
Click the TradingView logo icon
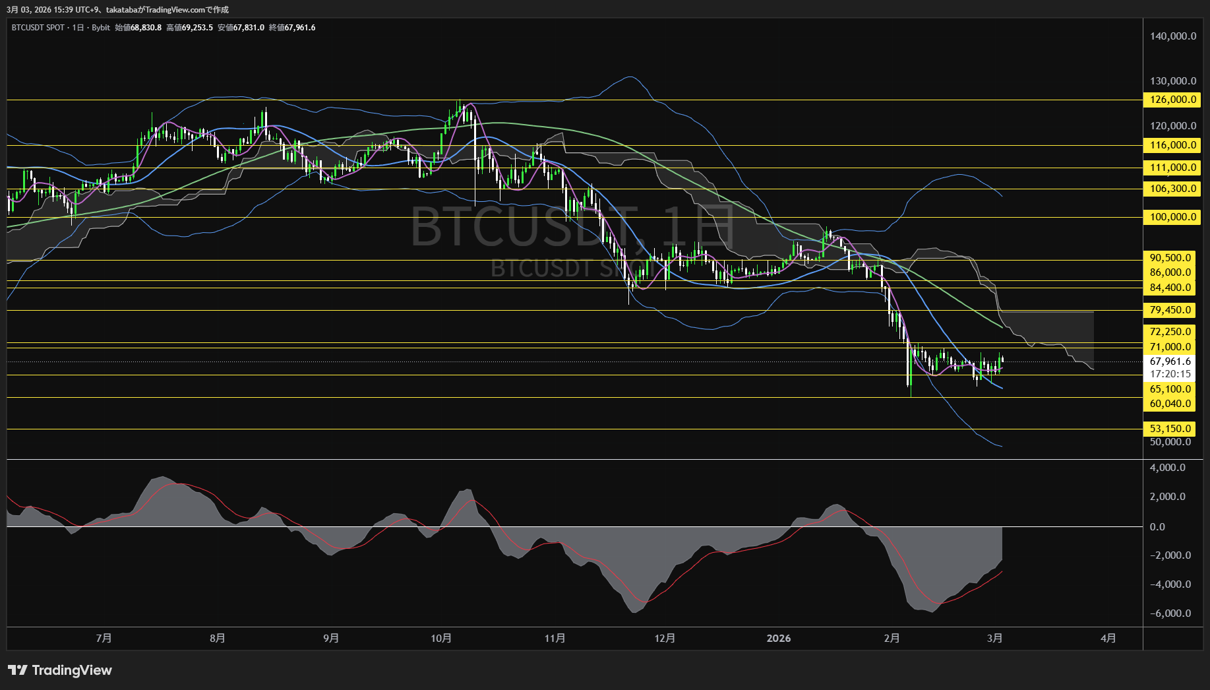click(x=17, y=670)
